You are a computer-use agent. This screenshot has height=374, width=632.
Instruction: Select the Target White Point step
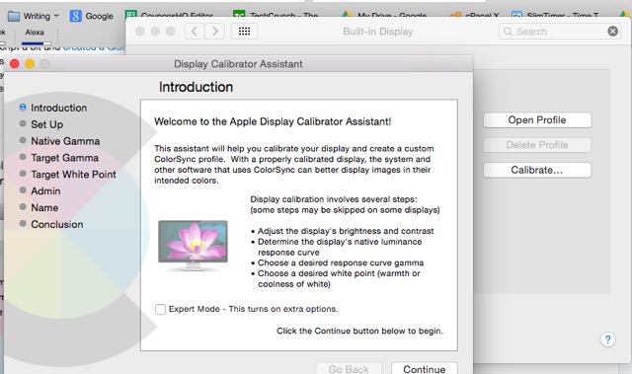(x=68, y=175)
